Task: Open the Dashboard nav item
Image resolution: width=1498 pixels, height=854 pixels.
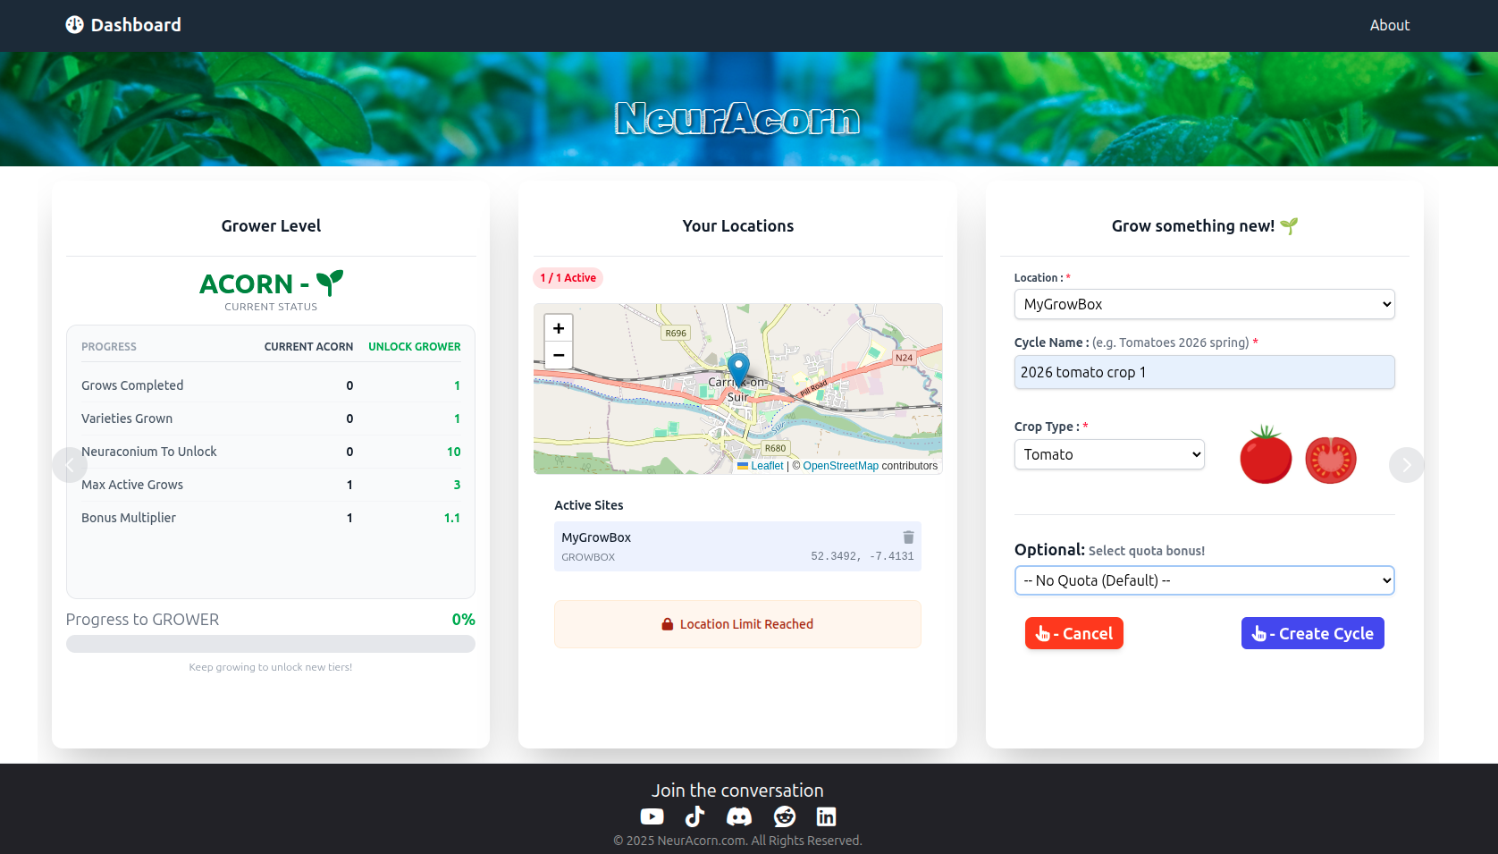Action: [123, 25]
